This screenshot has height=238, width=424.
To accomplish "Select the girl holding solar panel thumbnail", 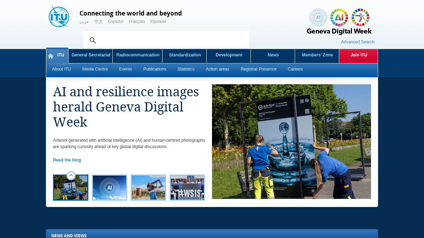I will point(148,188).
